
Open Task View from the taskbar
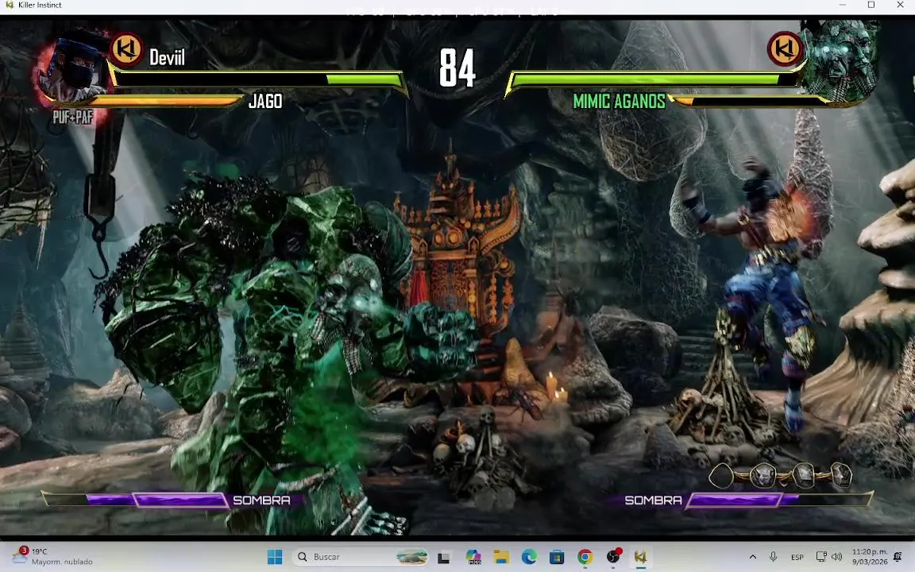coord(443,558)
